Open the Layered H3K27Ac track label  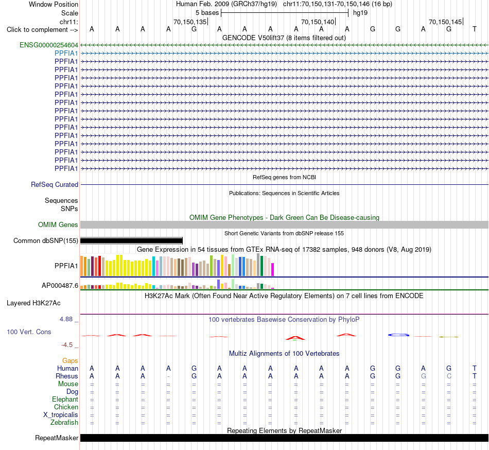point(33,303)
